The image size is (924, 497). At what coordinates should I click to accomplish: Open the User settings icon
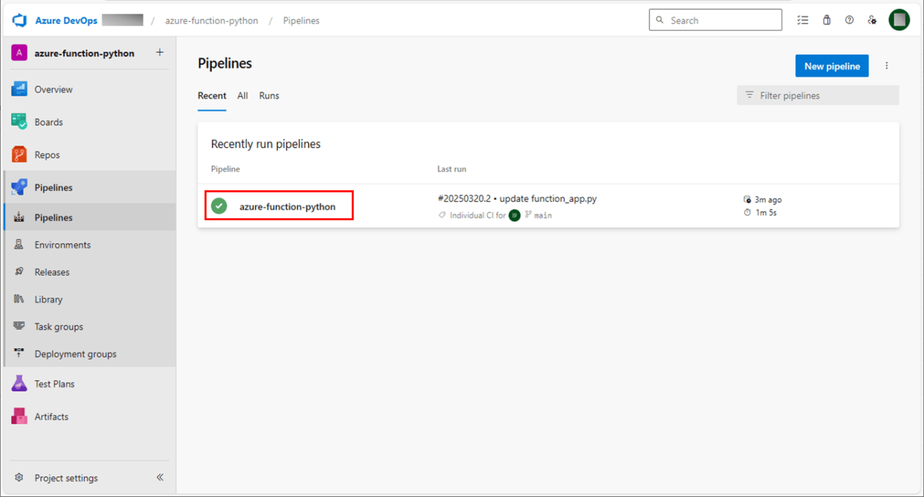point(872,21)
